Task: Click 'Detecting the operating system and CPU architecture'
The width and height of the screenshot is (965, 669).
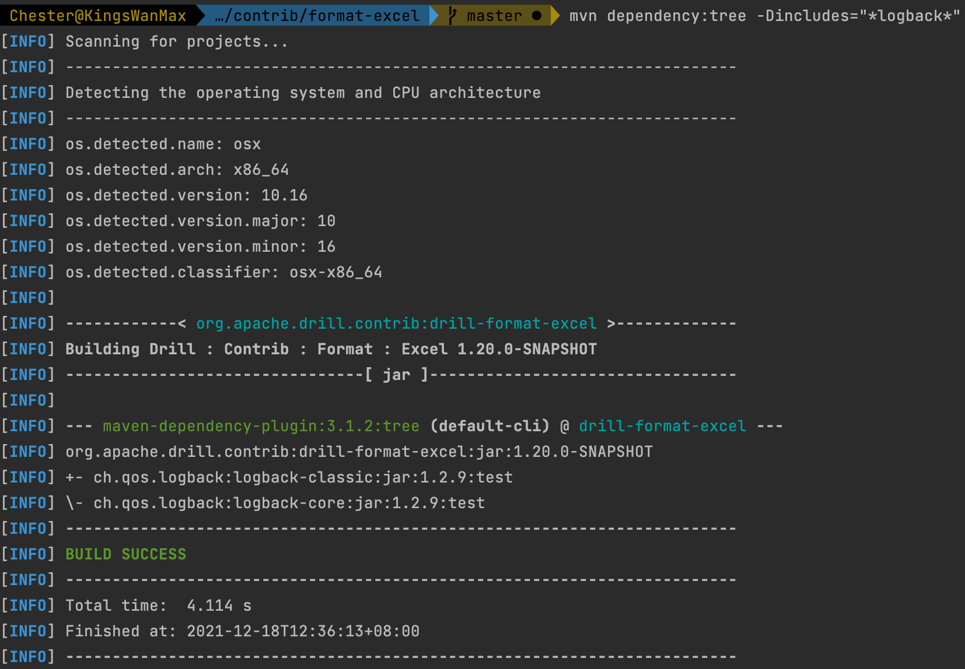Action: click(x=303, y=93)
